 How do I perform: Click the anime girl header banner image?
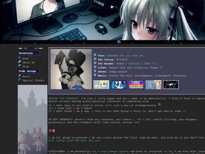tap(104, 20)
